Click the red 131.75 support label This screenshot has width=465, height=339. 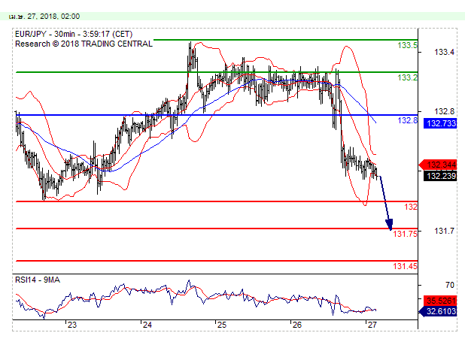click(x=405, y=234)
